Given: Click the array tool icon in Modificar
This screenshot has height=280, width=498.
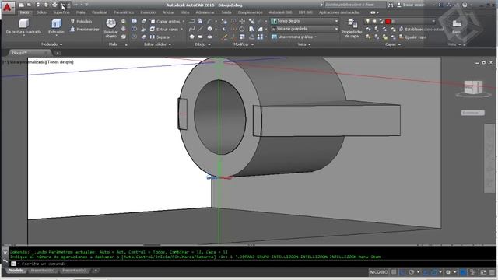Looking at the screenshot, I should point(261,37).
